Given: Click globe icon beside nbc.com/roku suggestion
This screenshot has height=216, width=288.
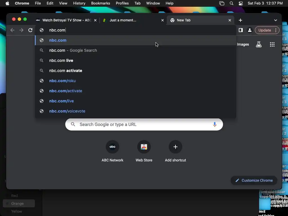Looking at the screenshot, I should pos(42,81).
